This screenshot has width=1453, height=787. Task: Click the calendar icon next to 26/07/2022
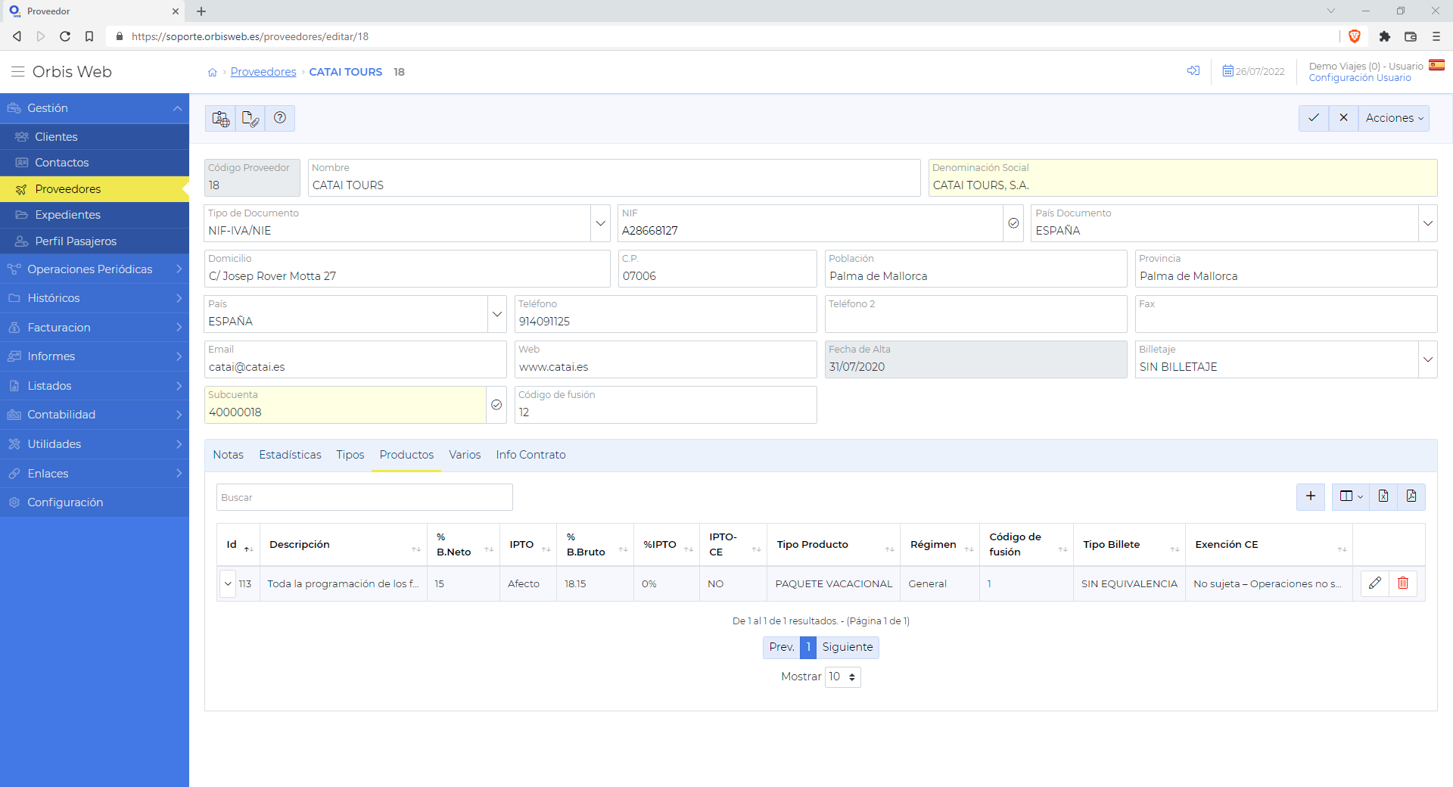[x=1228, y=71]
